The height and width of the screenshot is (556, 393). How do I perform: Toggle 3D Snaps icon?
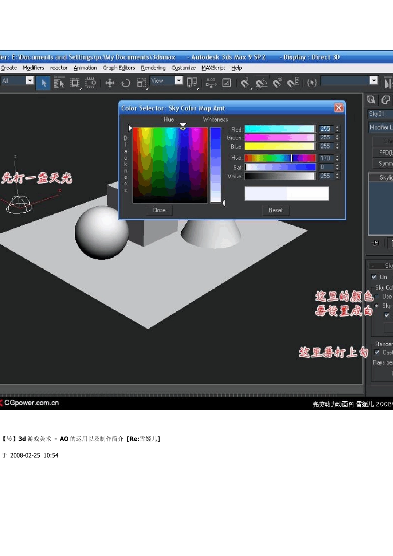click(245, 83)
